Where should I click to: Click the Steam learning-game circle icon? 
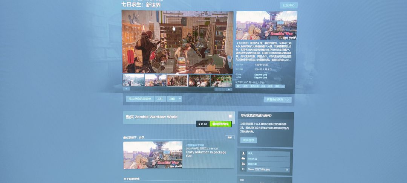(x=243, y=169)
